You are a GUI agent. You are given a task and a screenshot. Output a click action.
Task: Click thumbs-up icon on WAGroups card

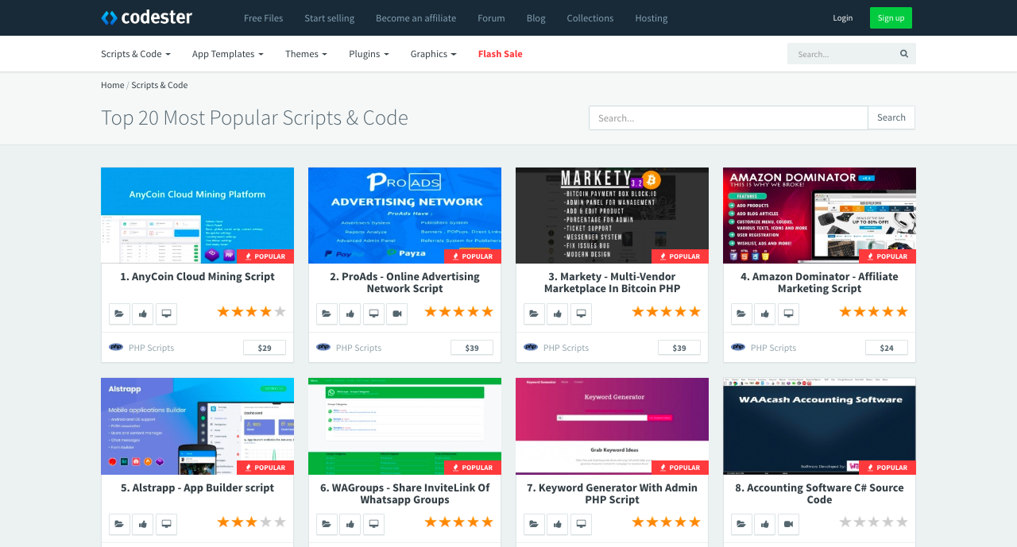(x=350, y=524)
